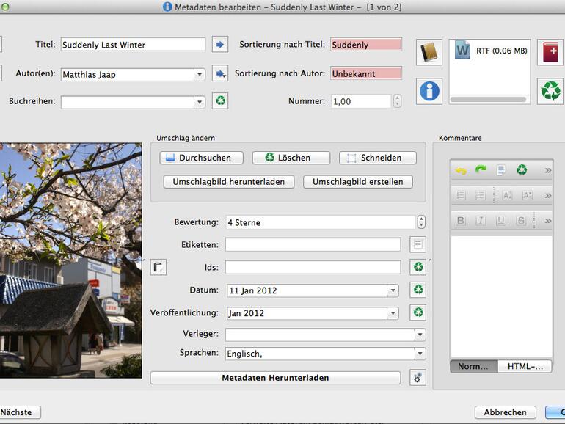The width and height of the screenshot is (565, 424).
Task: Expand the Verleger dropdown list
Action: 419,335
